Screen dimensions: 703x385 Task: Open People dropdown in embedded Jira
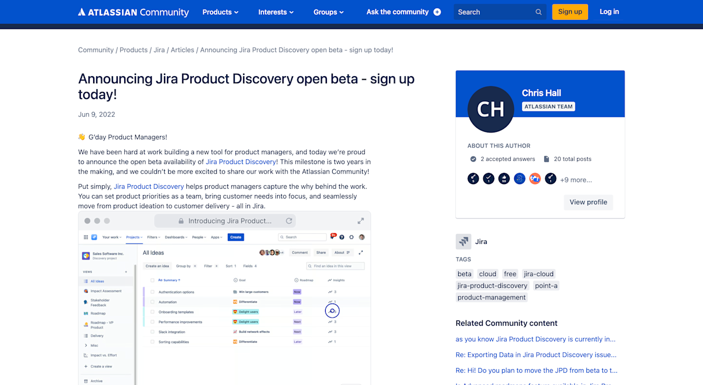click(x=199, y=237)
